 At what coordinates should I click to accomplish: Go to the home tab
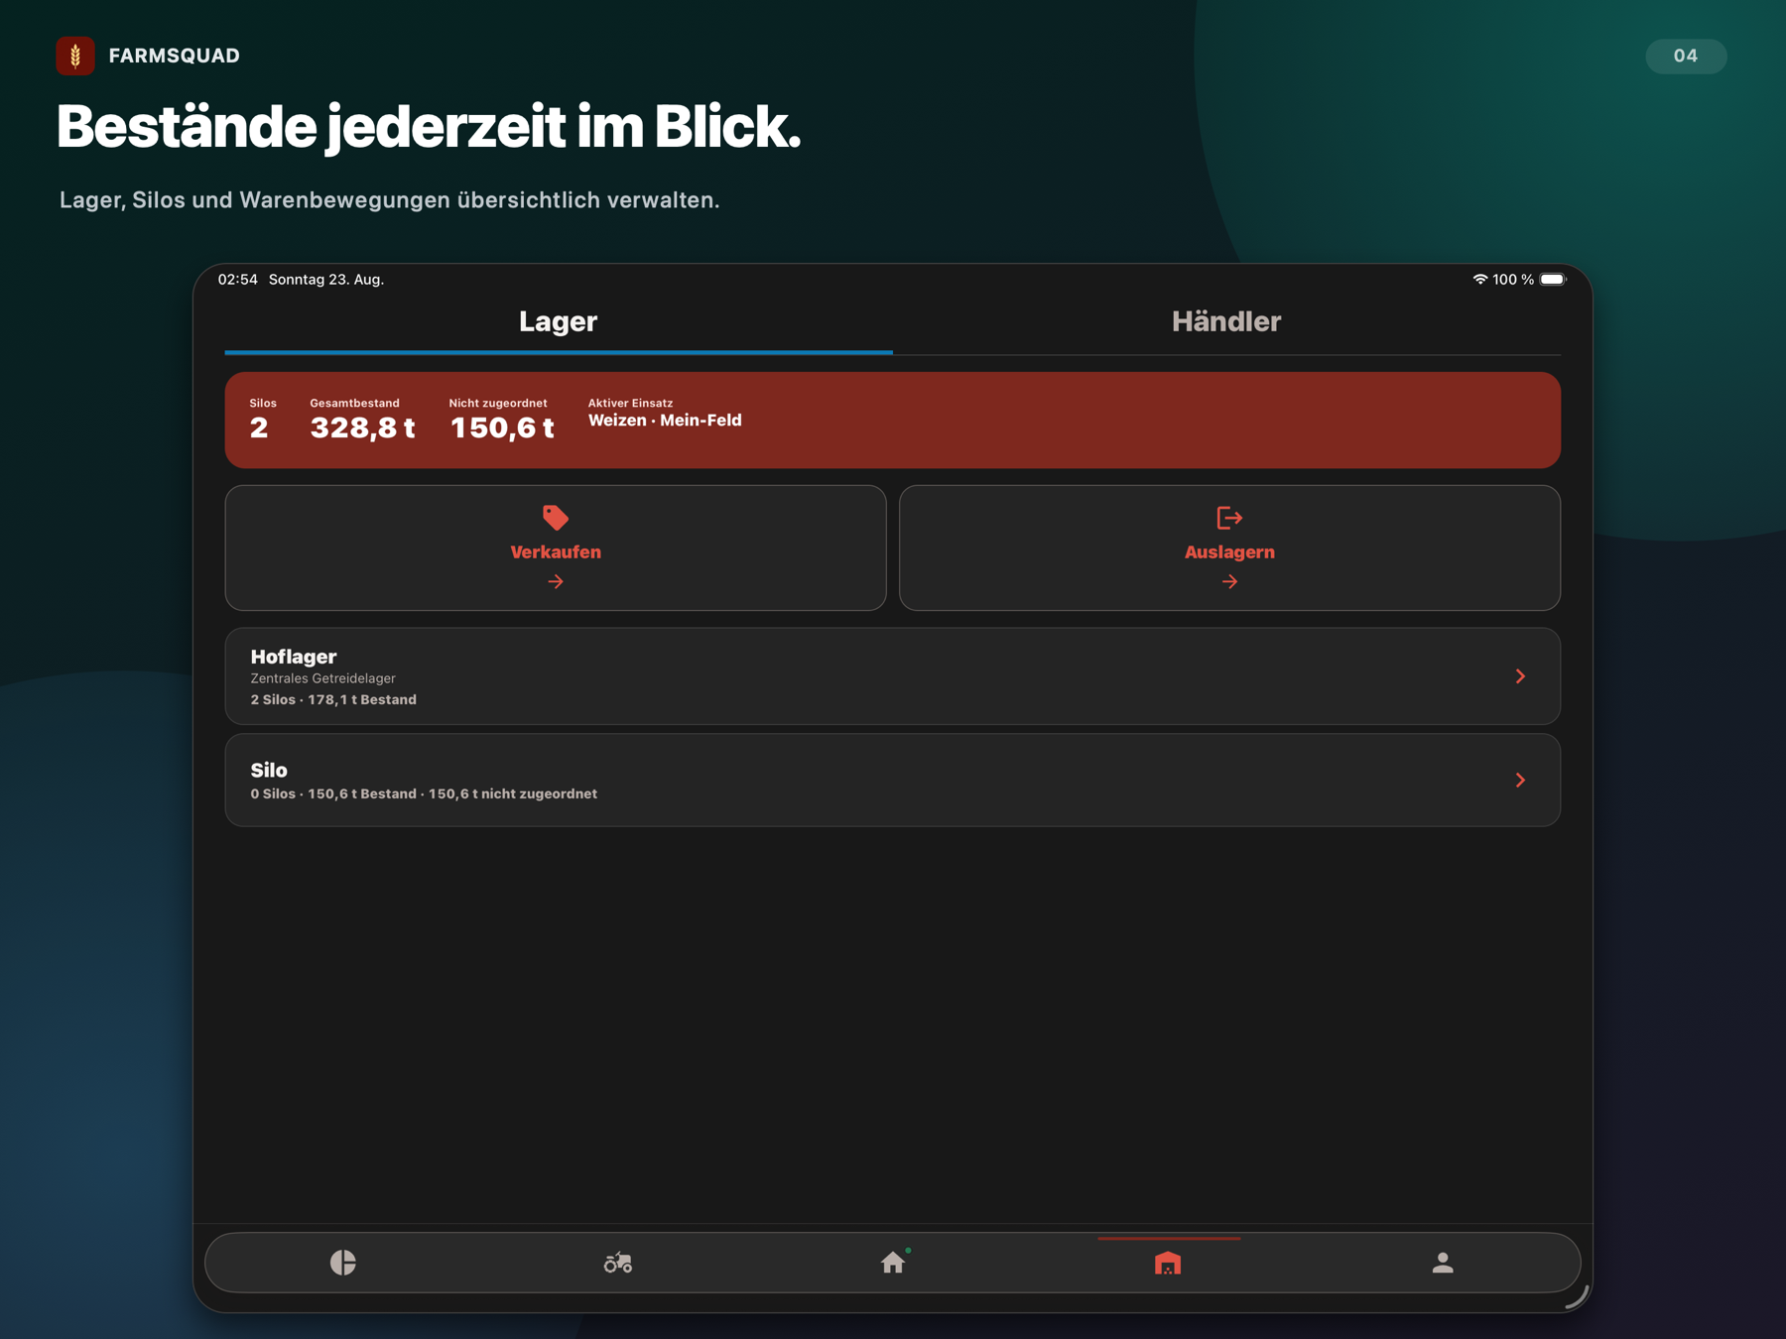pos(893,1262)
